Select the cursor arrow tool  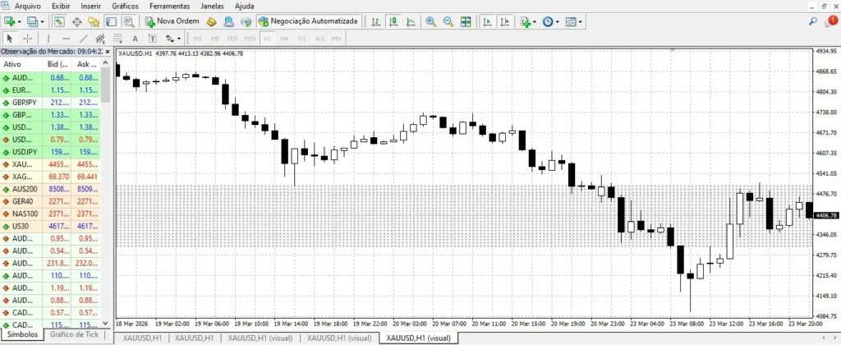10,38
